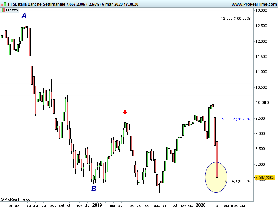Click the 13.000 price axis value
Screen dimensions: 278x208
[x=261, y=11]
